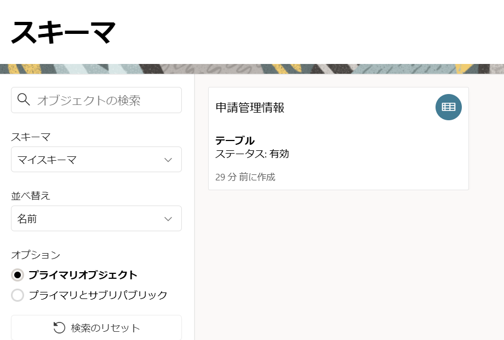The height and width of the screenshot is (340, 504).
Task: Click the chevron arrow beside 名前
Action: click(x=168, y=219)
